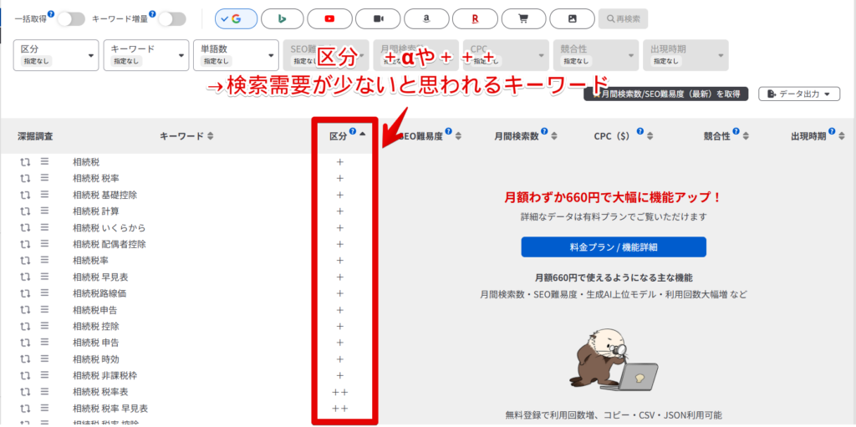The width and height of the screenshot is (856, 427).
Task: Select the image search source icon
Action: (572, 18)
